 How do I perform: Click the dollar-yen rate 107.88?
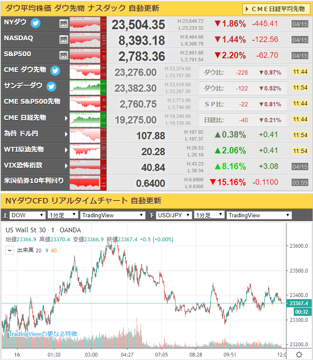(x=151, y=136)
